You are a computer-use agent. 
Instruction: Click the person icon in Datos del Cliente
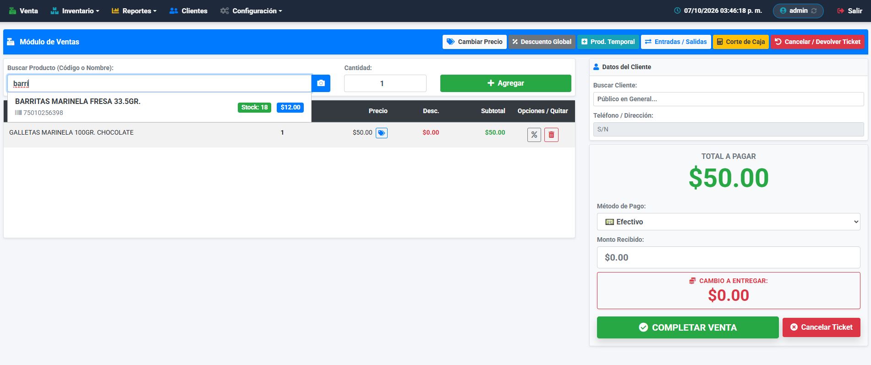click(x=596, y=67)
